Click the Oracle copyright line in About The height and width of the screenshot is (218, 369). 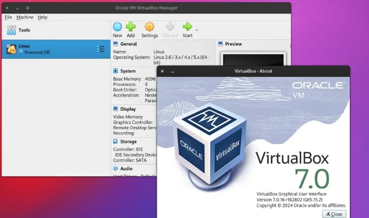click(x=301, y=206)
